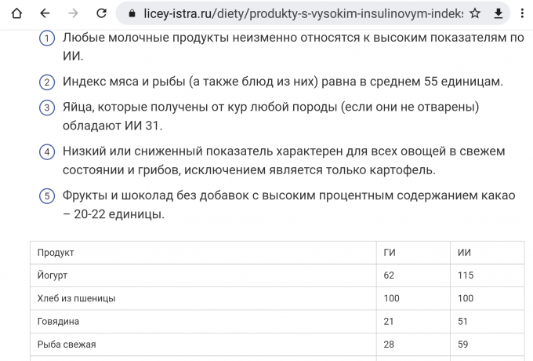Image resolution: width=533 pixels, height=361 pixels.
Task: Open the three-dot browser menu
Action: [x=522, y=14]
